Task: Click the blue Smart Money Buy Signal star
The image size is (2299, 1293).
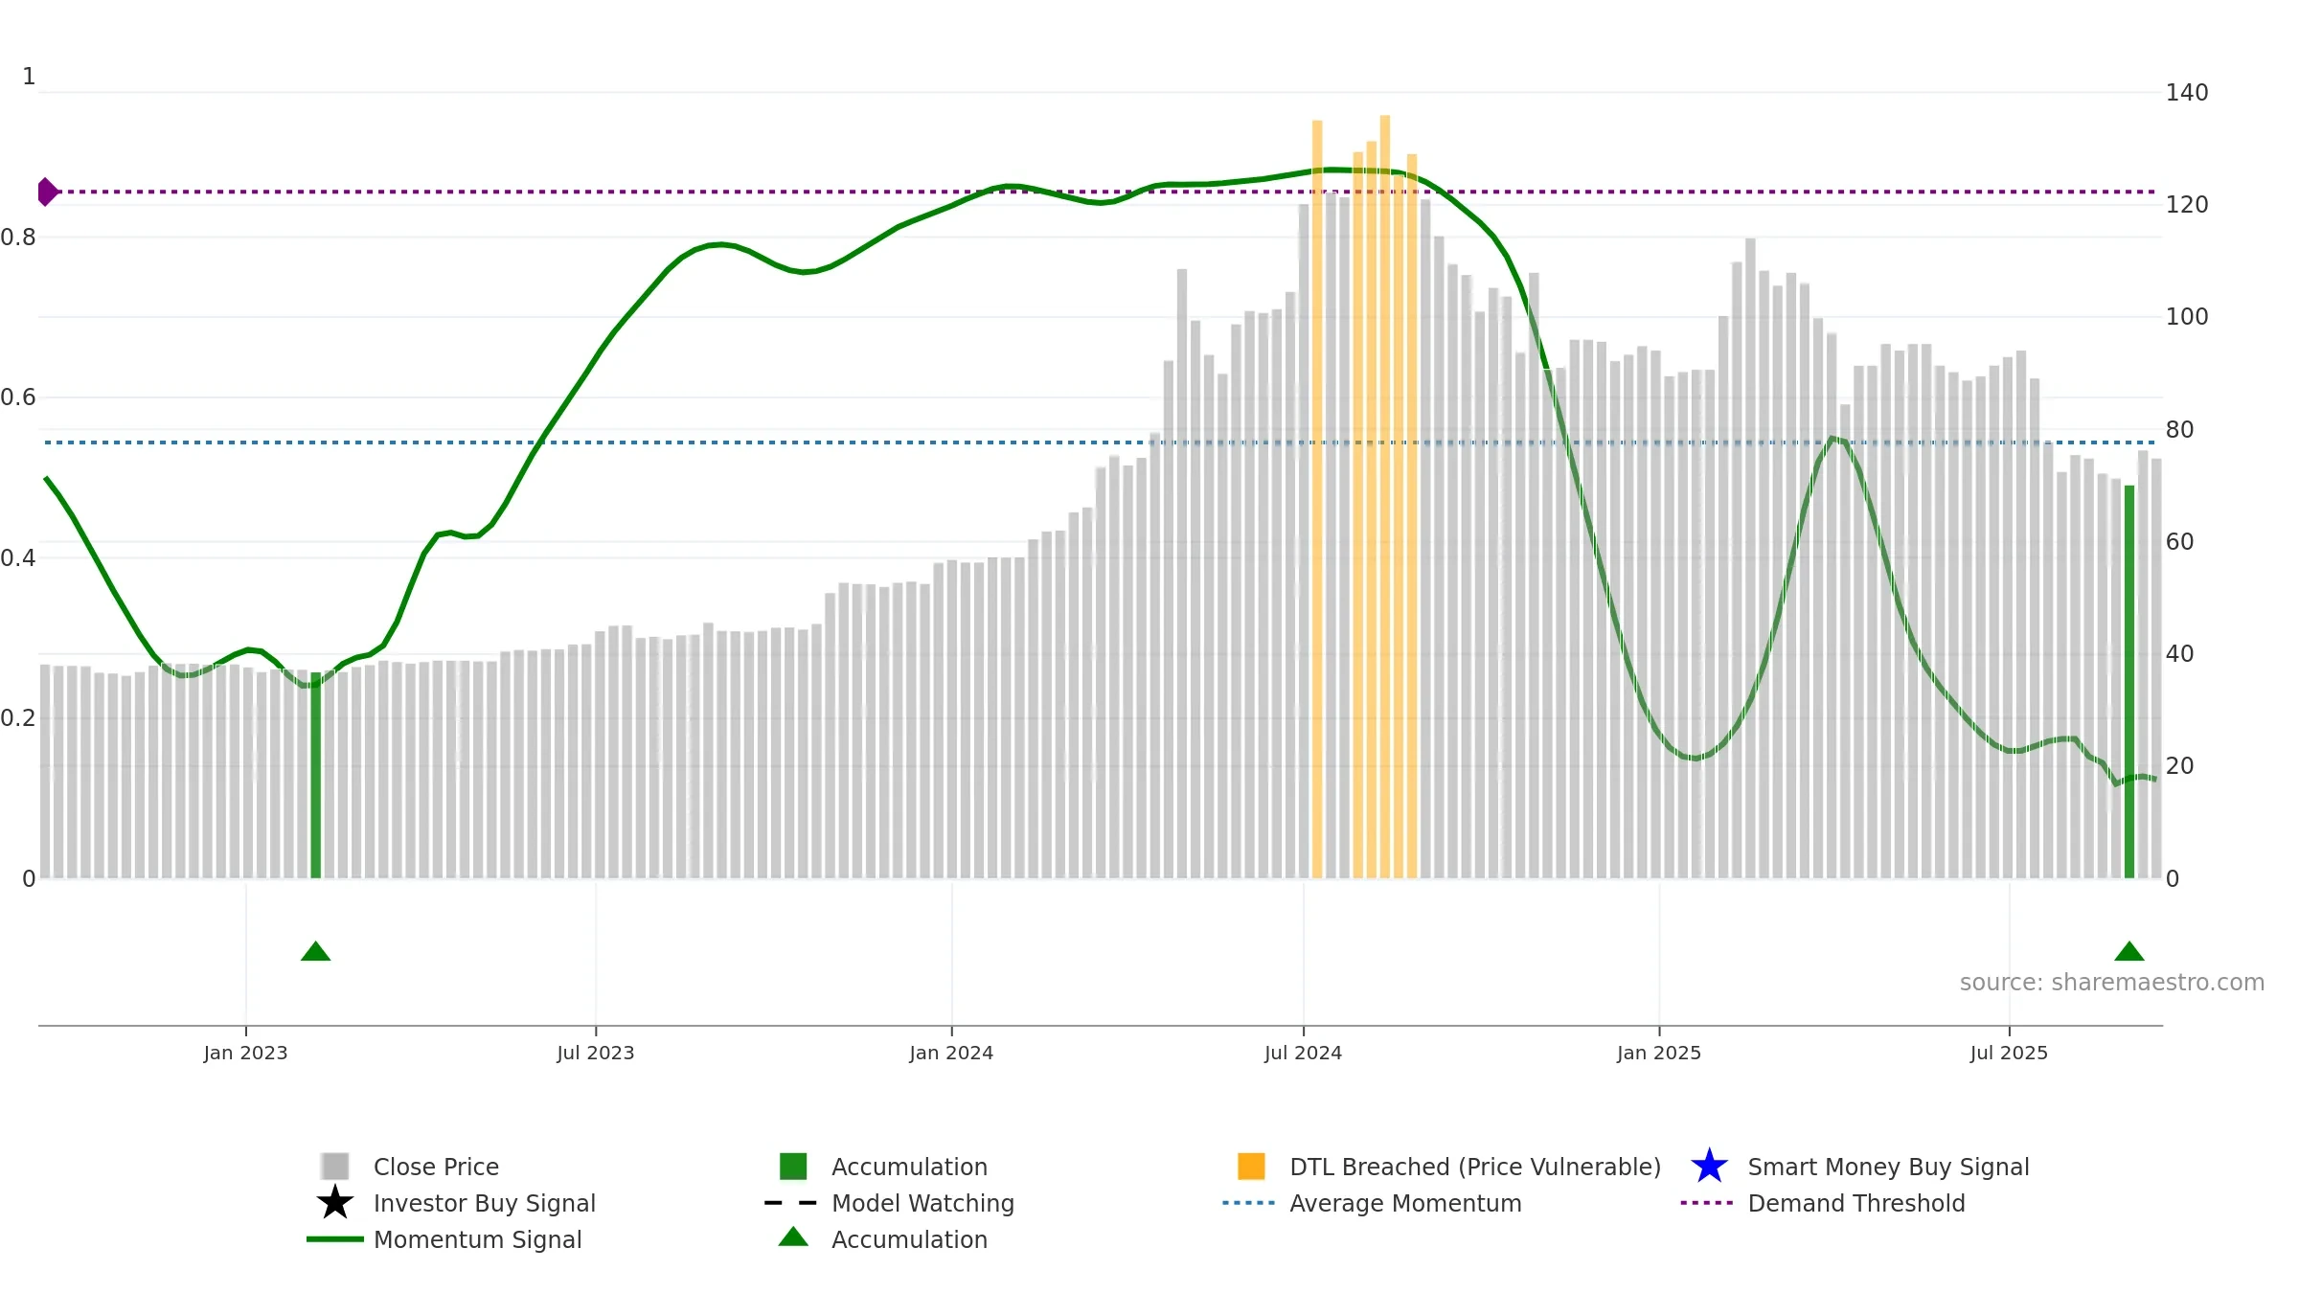Action: (x=1709, y=1167)
